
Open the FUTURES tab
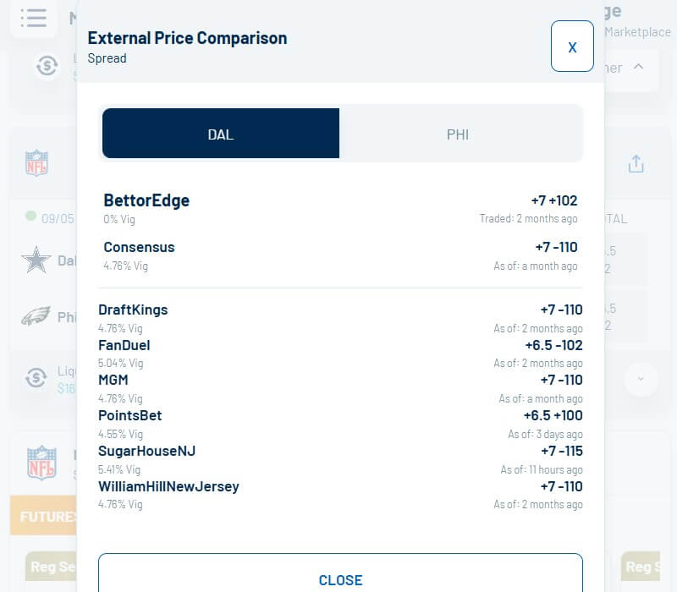click(x=45, y=516)
